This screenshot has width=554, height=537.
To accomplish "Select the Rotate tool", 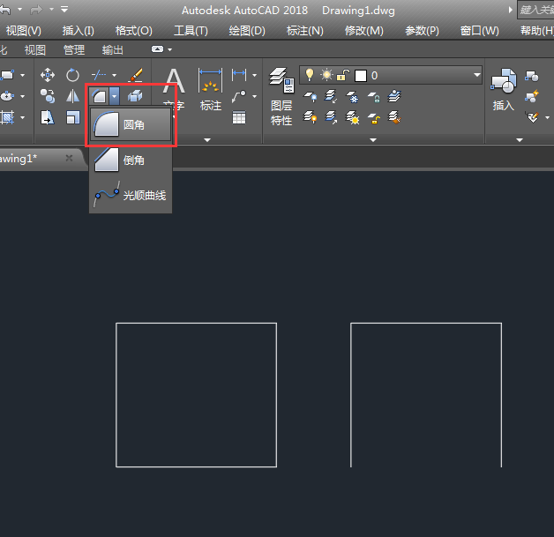I will pos(73,75).
